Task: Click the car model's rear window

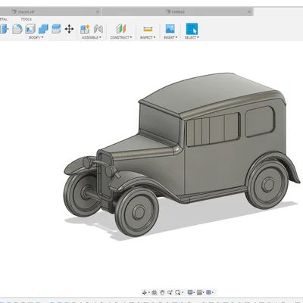Action: [x=260, y=122]
